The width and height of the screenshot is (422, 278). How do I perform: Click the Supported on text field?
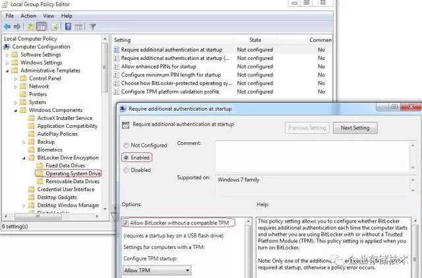point(312,185)
